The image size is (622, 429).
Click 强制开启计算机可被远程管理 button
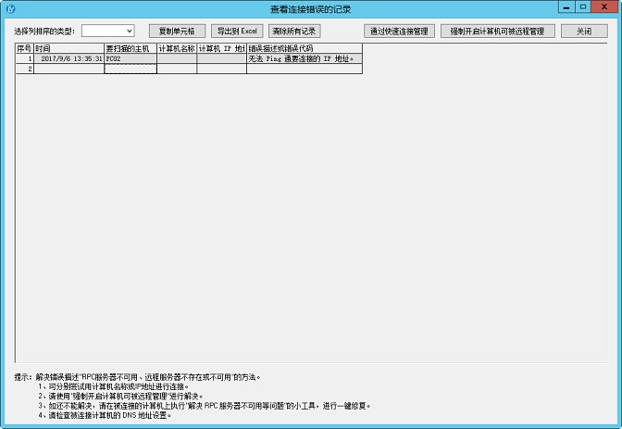pyautogui.click(x=502, y=31)
